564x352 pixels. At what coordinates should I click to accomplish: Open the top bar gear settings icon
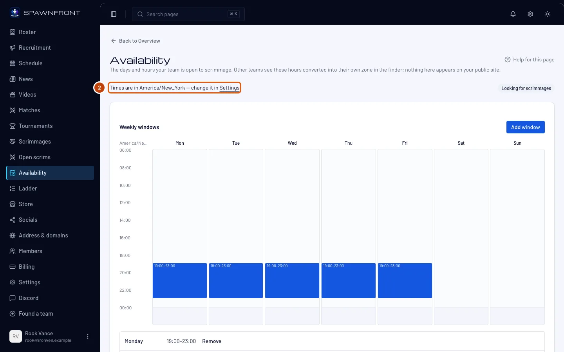pyautogui.click(x=530, y=14)
